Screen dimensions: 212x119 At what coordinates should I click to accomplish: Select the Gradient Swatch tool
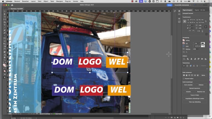click(x=5, y=46)
